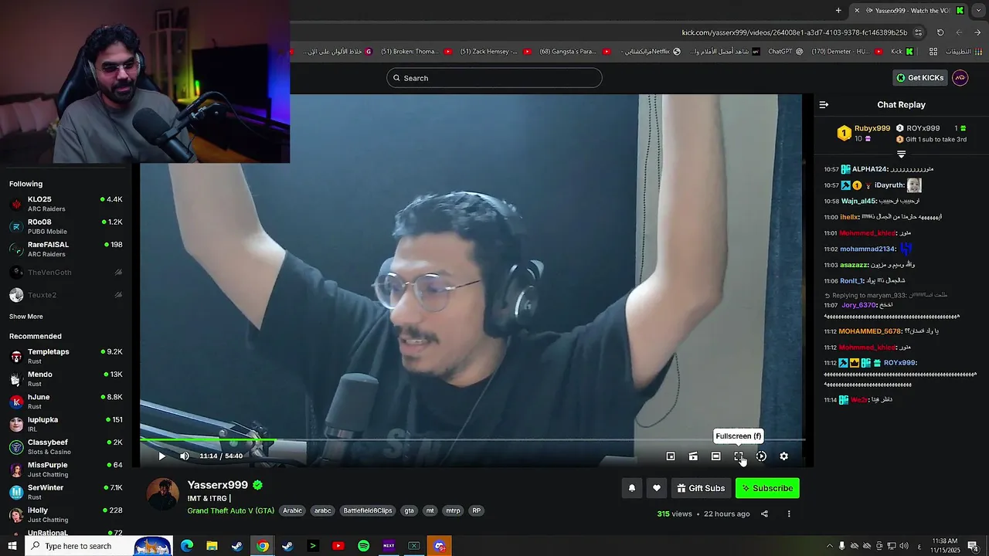Click the green Subscribe button

(767, 488)
